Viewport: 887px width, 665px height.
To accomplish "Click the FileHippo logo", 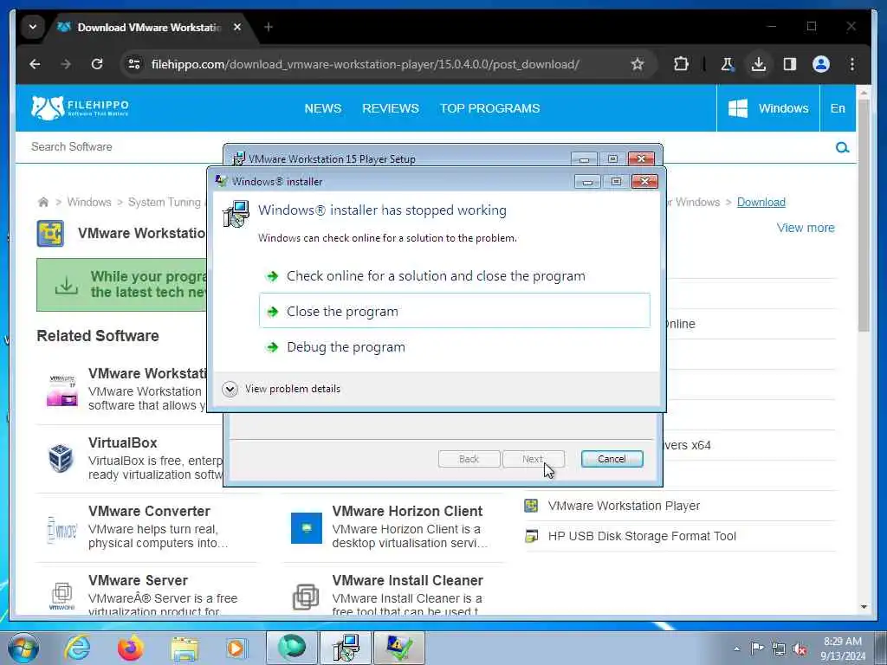I will pos(80,107).
